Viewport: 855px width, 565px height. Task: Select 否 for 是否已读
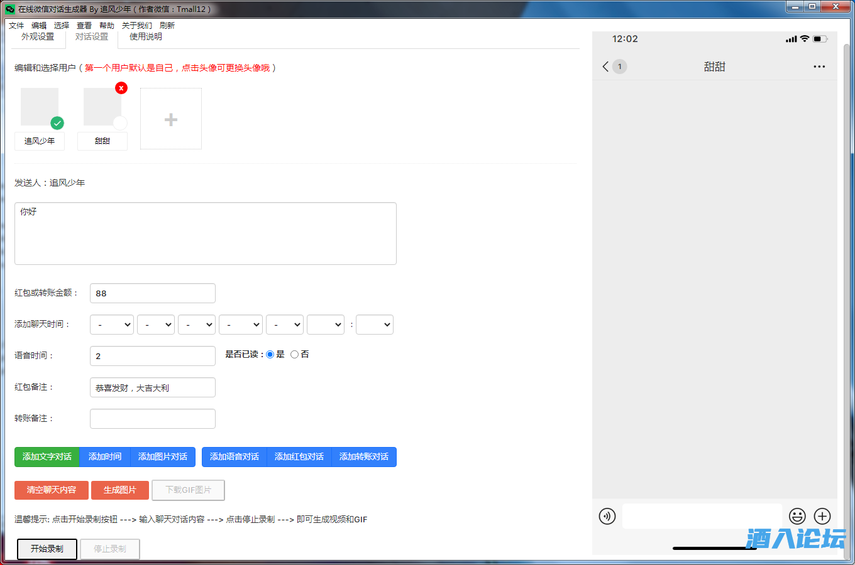[x=294, y=354]
